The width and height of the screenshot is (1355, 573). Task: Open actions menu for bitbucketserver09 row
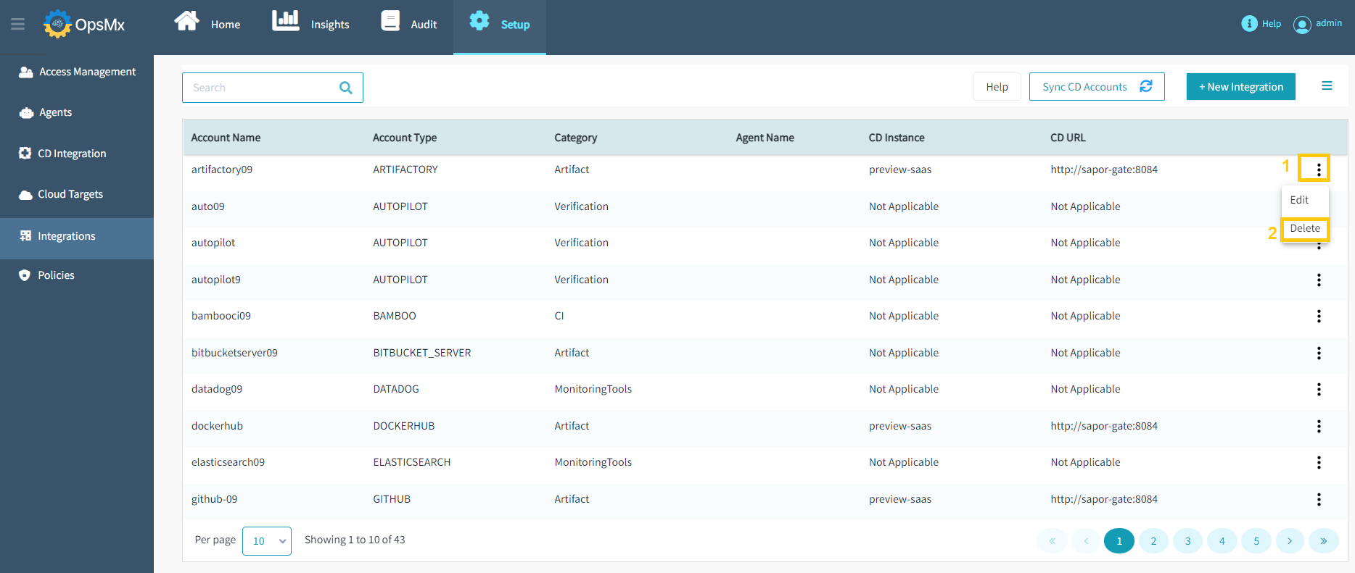1319,353
